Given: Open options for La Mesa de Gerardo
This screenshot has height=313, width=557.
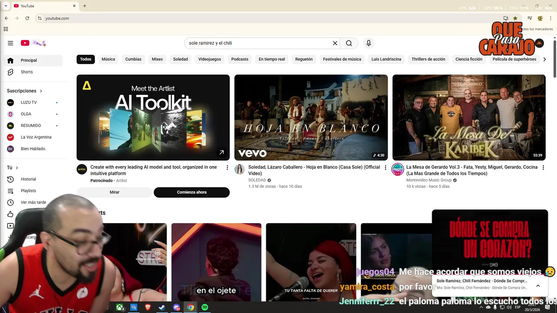Looking at the screenshot, I should point(543,167).
